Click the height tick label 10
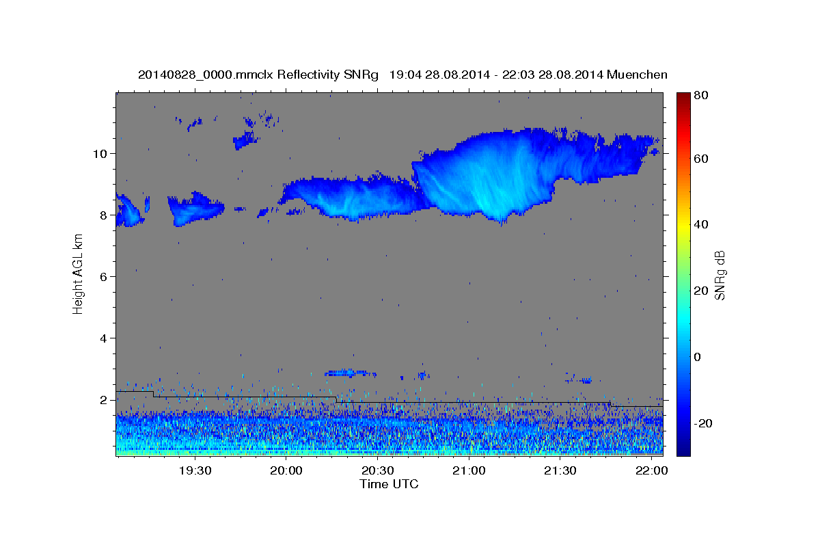This screenshot has height=547, width=820. 100,153
